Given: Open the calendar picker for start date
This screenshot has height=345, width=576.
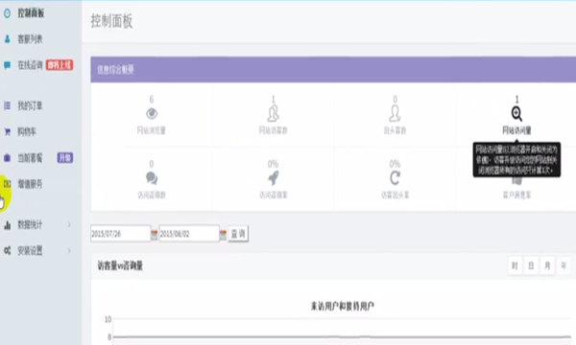Looking at the screenshot, I should [x=155, y=235].
